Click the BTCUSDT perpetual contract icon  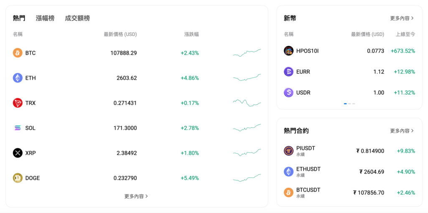pyautogui.click(x=288, y=193)
